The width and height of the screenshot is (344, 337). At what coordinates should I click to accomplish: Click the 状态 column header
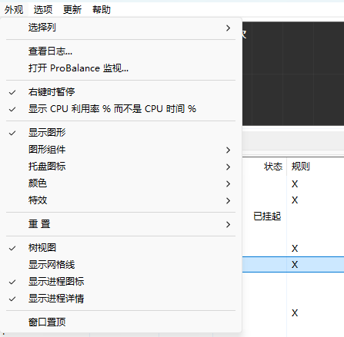pyautogui.click(x=273, y=167)
